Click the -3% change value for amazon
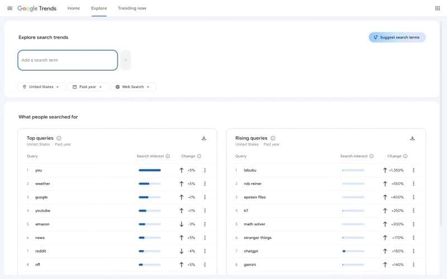 [191, 224]
